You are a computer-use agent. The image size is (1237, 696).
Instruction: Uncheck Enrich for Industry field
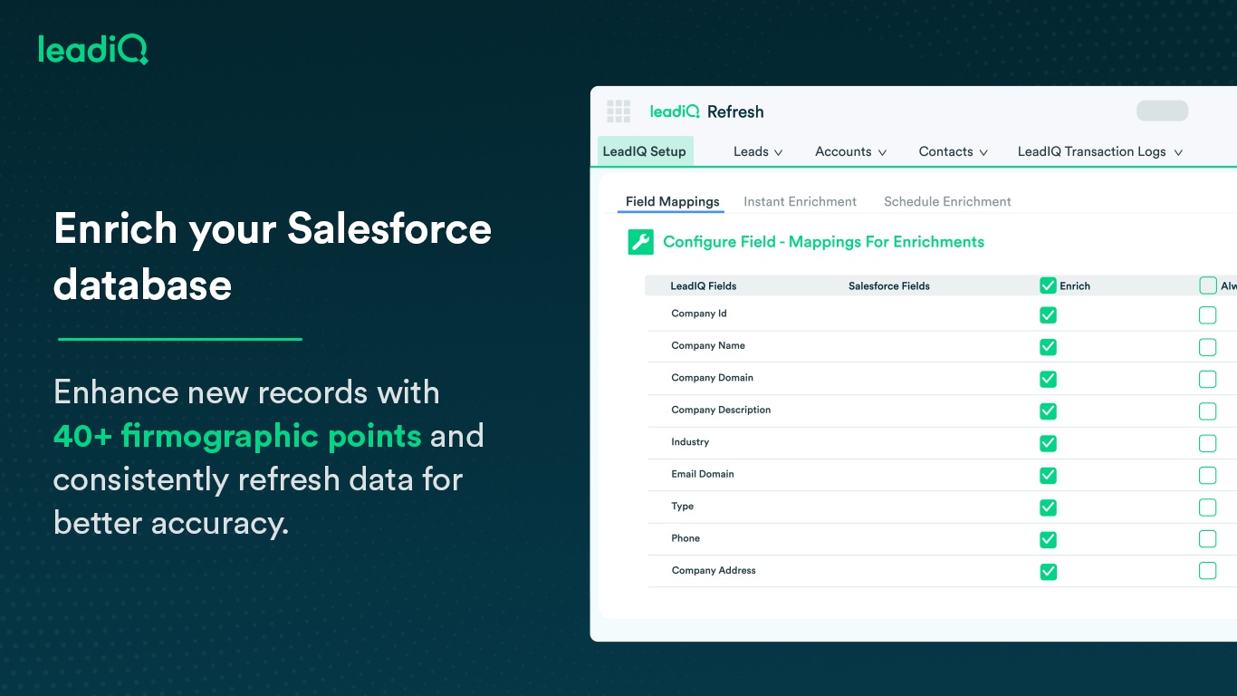click(1048, 443)
